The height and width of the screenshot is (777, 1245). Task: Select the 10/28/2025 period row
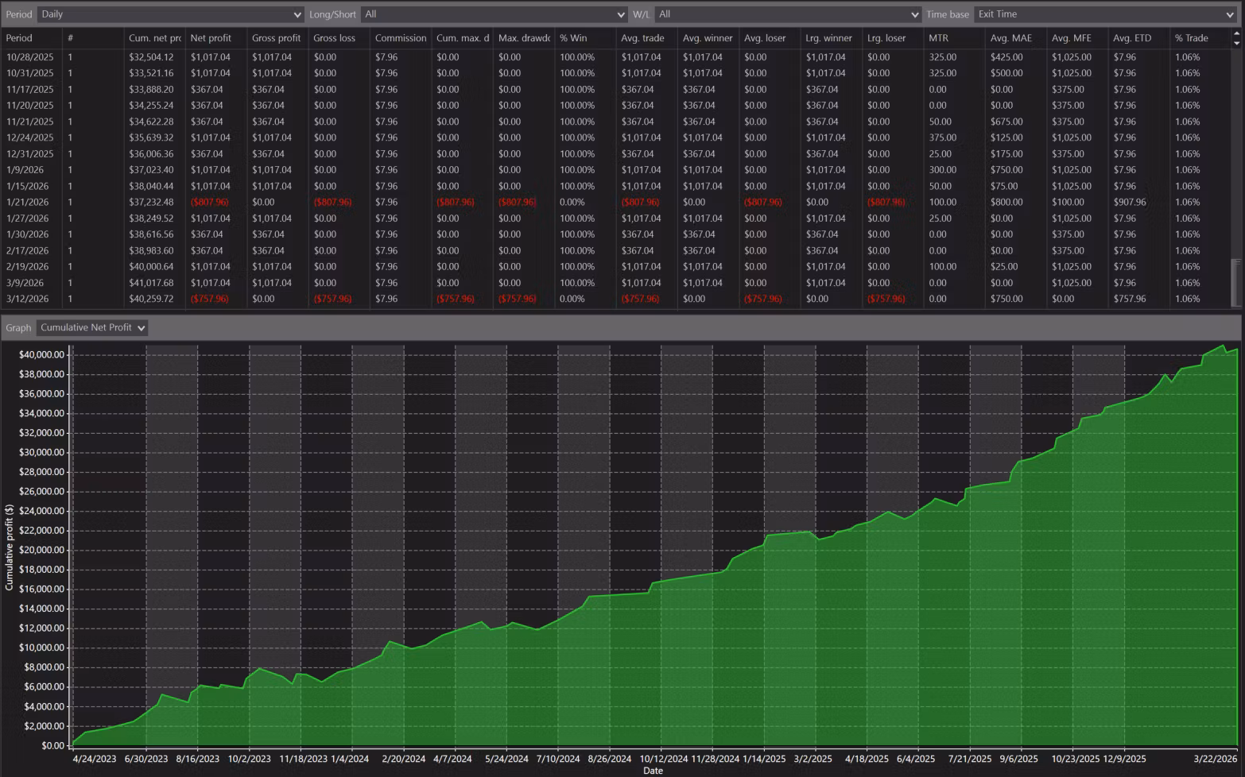[30, 57]
